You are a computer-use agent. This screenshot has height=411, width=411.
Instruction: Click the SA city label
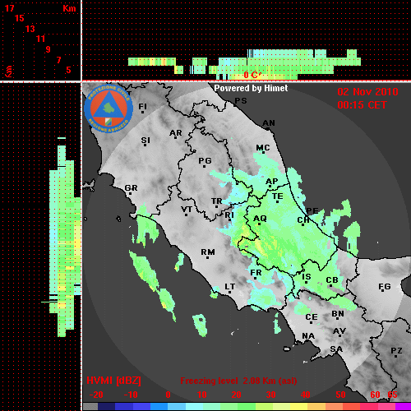click(336, 349)
